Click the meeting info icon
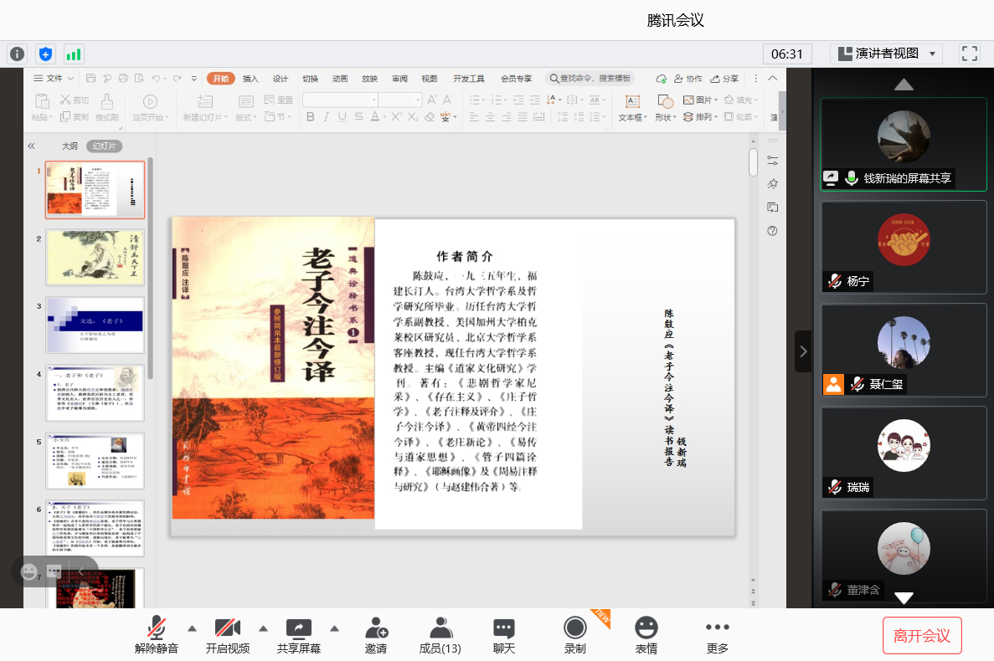Viewport: 994px width, 661px height. click(x=17, y=54)
